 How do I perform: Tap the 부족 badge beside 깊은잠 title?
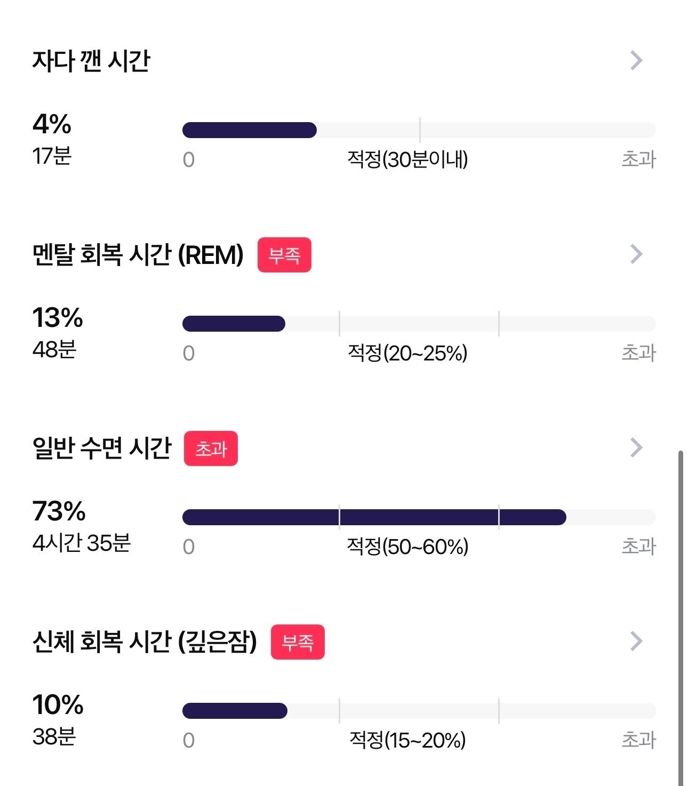coord(298,642)
